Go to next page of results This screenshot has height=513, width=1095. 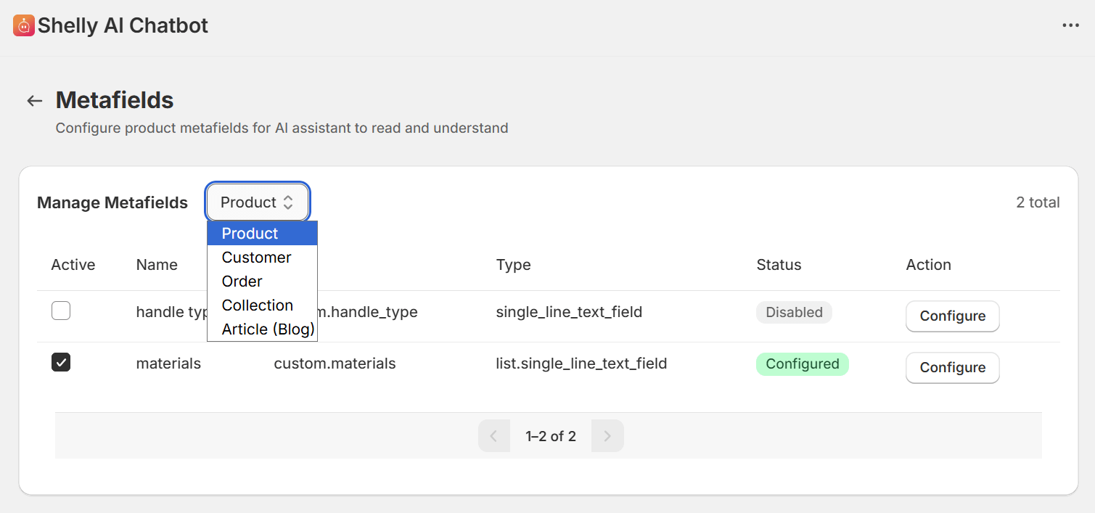[x=607, y=436]
